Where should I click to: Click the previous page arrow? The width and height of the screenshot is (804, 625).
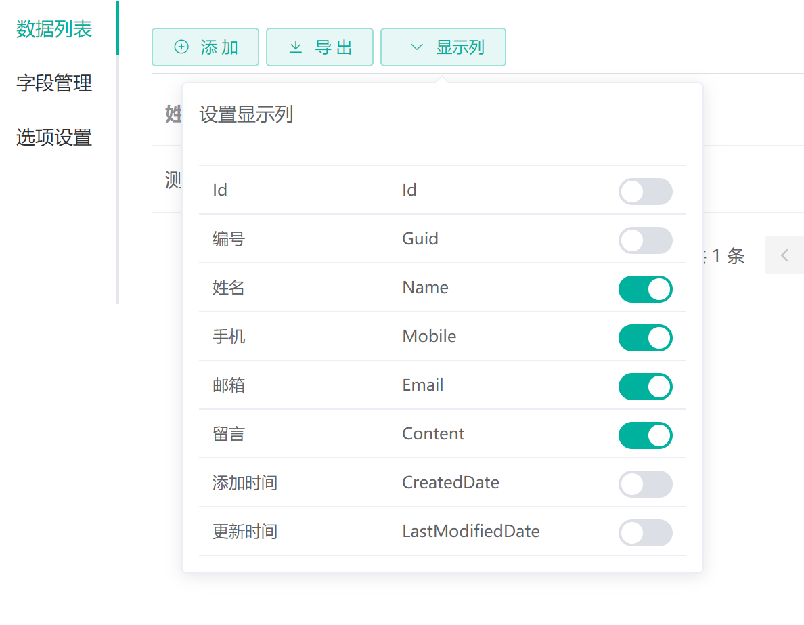784,255
